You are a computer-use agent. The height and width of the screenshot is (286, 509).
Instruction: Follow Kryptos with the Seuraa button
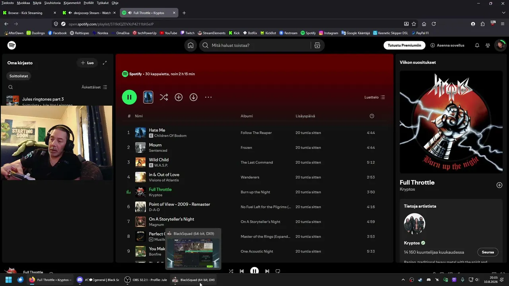(x=488, y=252)
